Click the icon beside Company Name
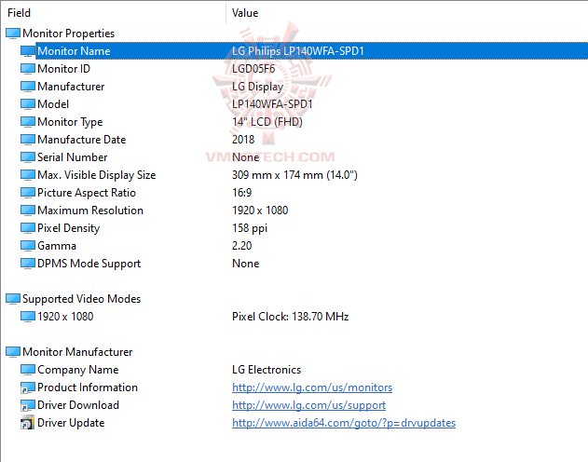The height and width of the screenshot is (462, 588). 28,370
